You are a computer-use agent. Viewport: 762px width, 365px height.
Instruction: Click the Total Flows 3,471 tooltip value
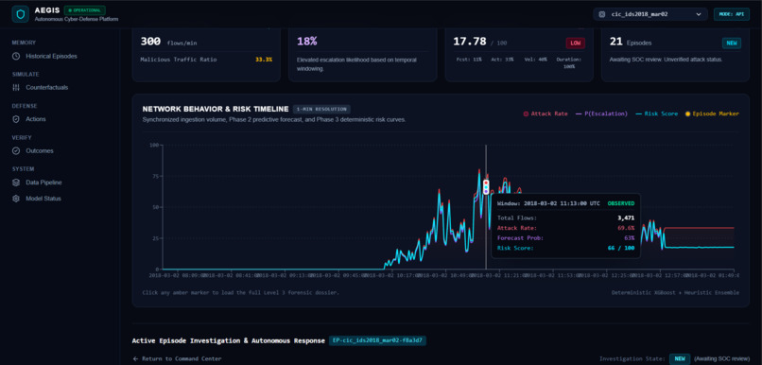coord(626,218)
